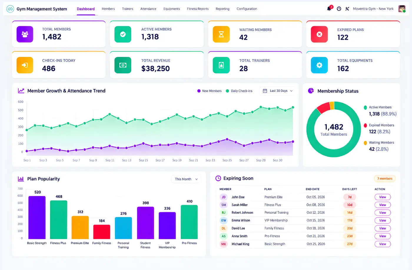The image size is (412, 270).
Task: Go to the Trainers menu
Action: (x=127, y=9)
